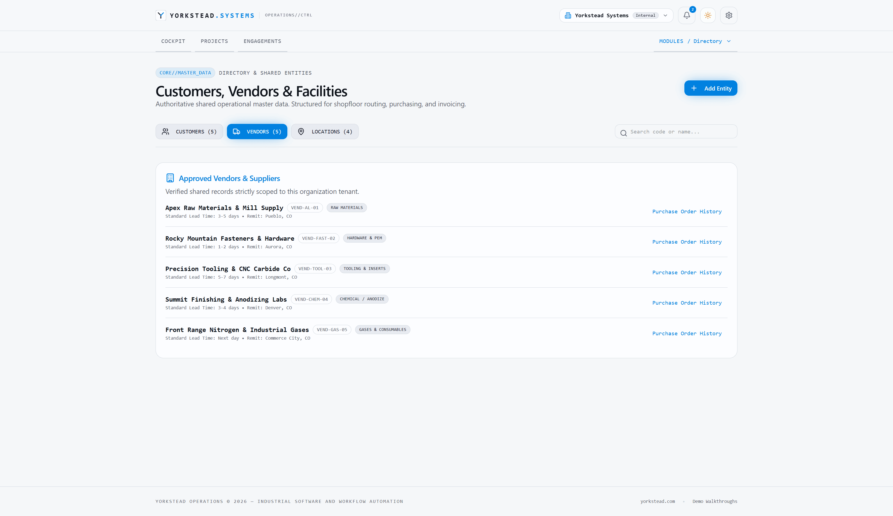893x516 pixels.
Task: Open the Modules / Directory dropdown
Action: [x=695, y=41]
